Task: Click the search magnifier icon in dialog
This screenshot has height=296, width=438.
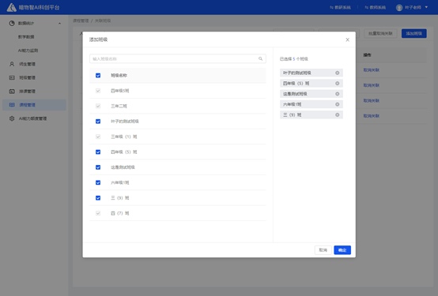Action: (260, 58)
